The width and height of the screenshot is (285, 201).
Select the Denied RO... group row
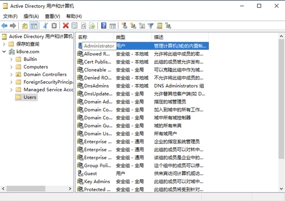pos(143,78)
